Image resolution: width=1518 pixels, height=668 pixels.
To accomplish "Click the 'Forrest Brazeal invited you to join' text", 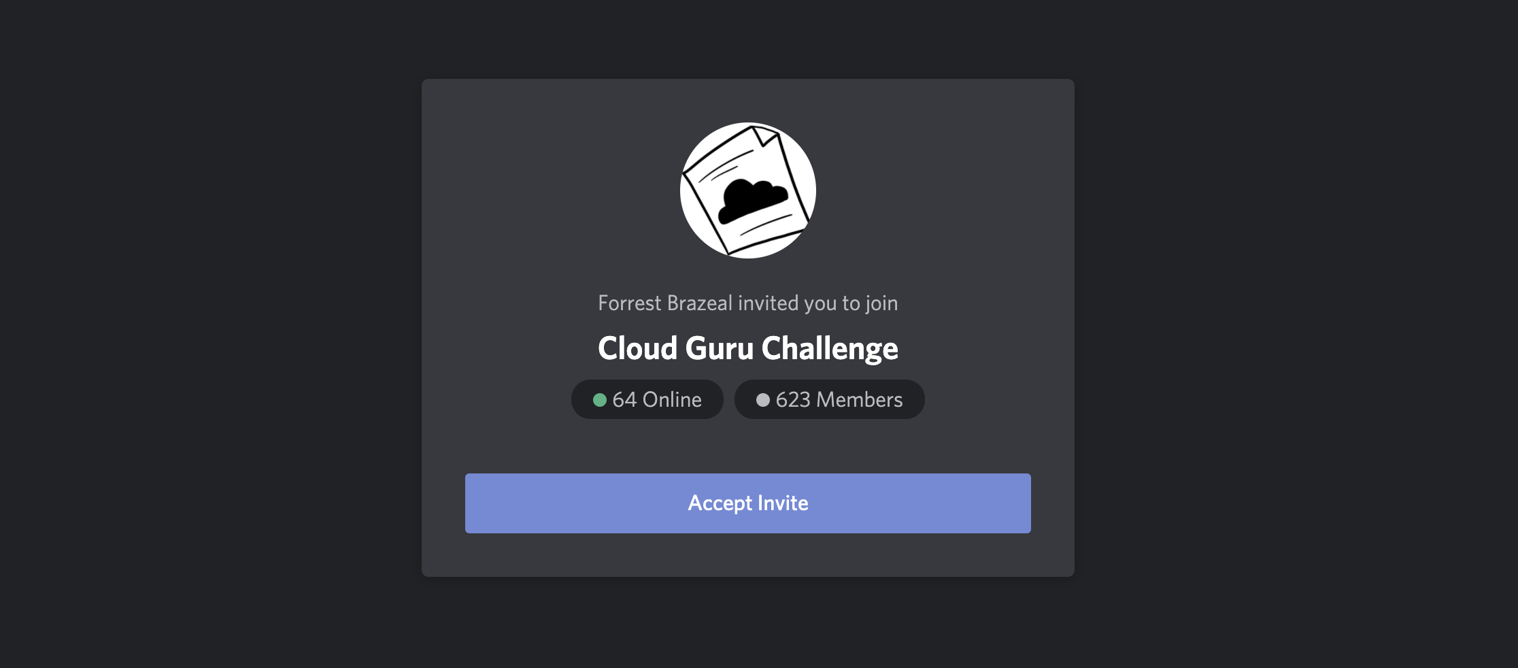I will point(748,303).
